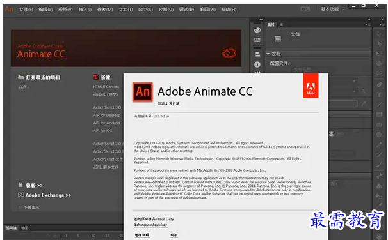The width and height of the screenshot is (388, 240).
Task: Select the Paint Brush tool
Action: 379,154
